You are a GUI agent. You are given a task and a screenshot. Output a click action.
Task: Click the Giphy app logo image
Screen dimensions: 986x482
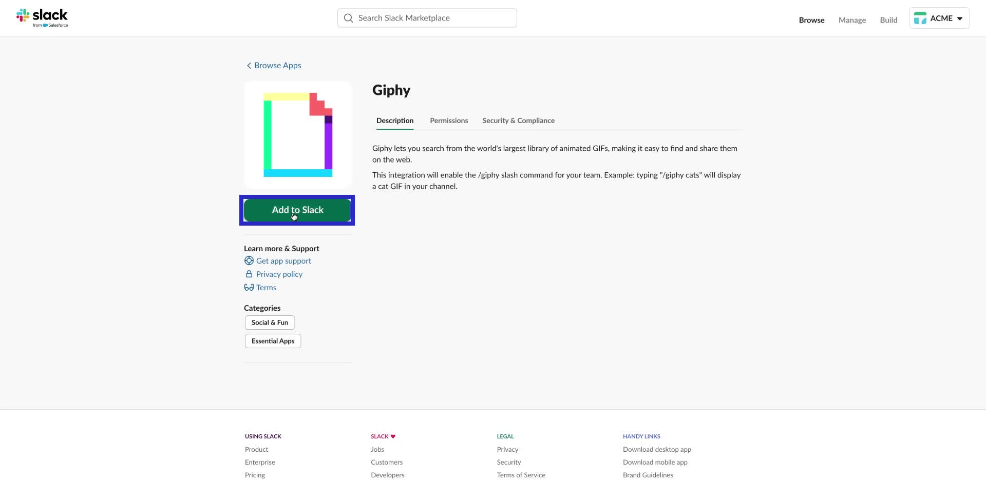click(297, 135)
